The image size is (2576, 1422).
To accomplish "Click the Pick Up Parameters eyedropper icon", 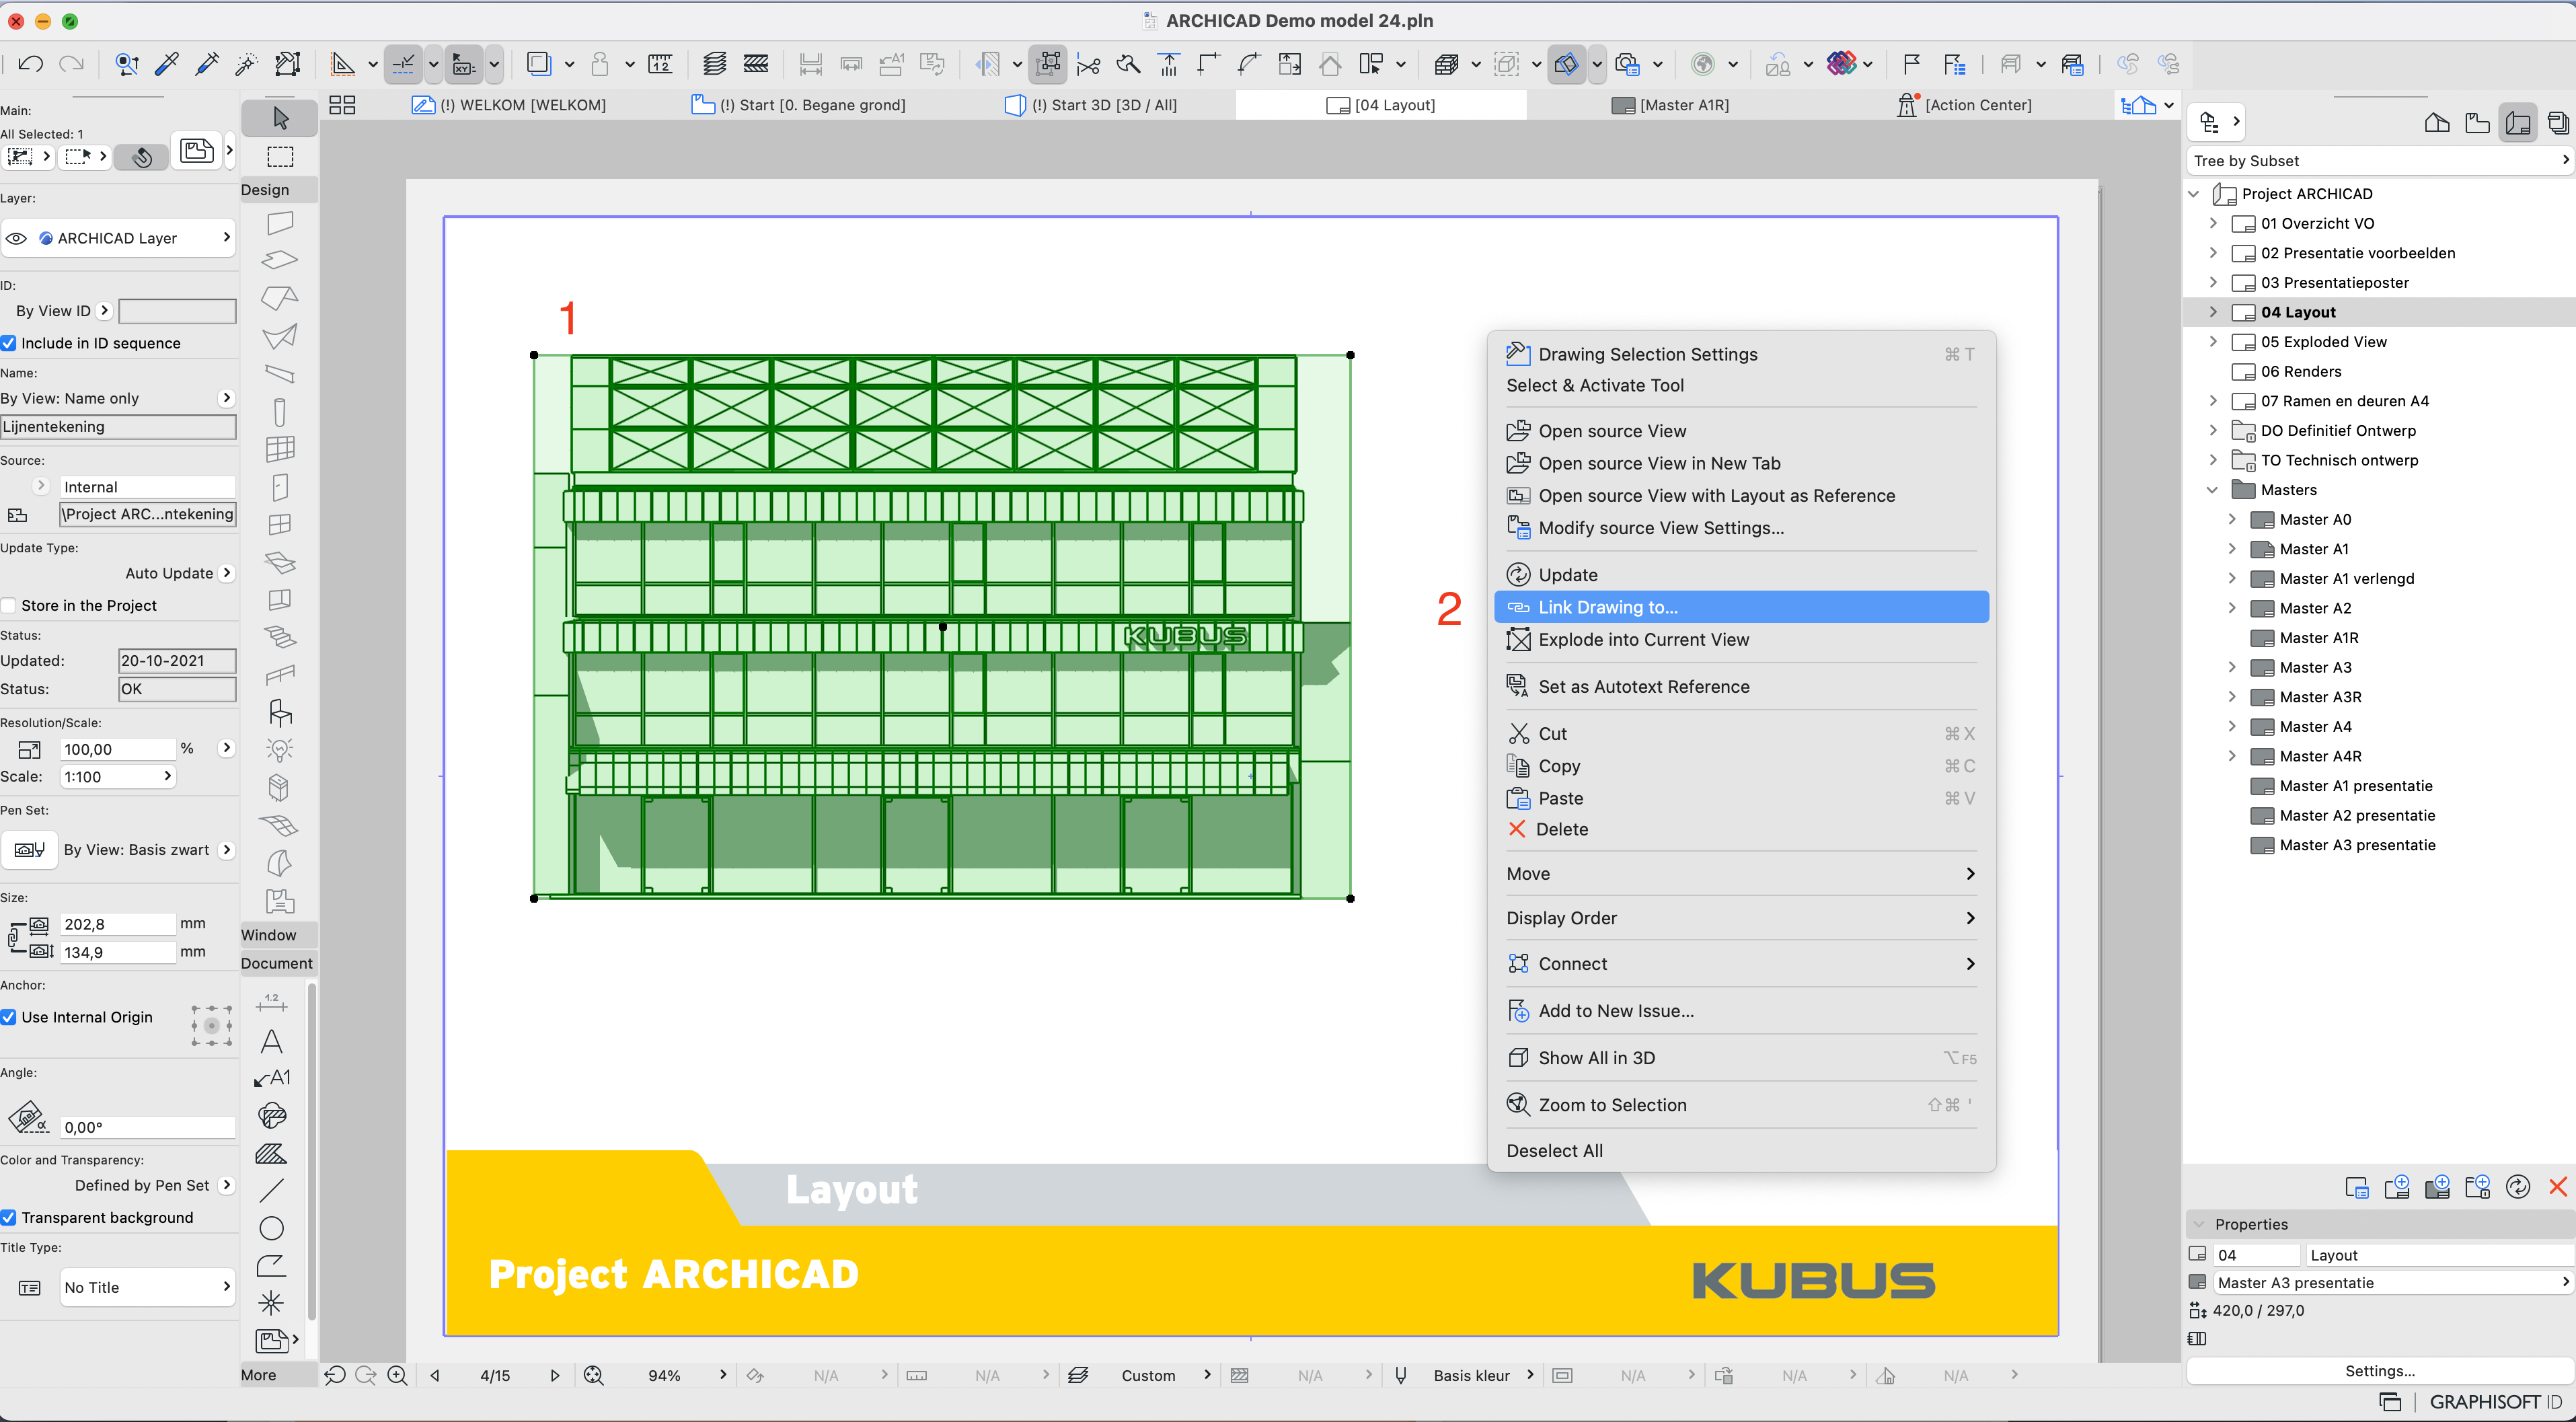I will click(x=167, y=64).
